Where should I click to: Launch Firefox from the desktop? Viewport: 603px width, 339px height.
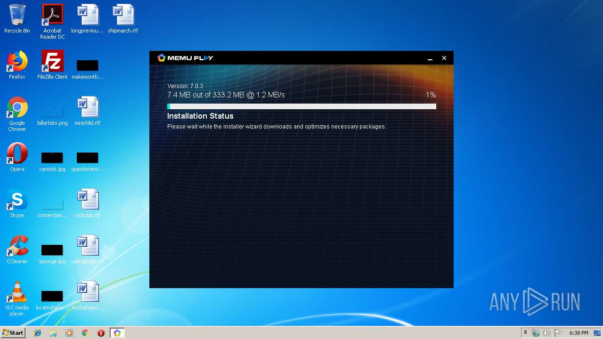point(17,65)
